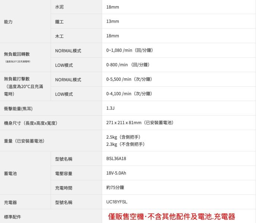Click the 2.5kg（含側把手） text

point(124,137)
